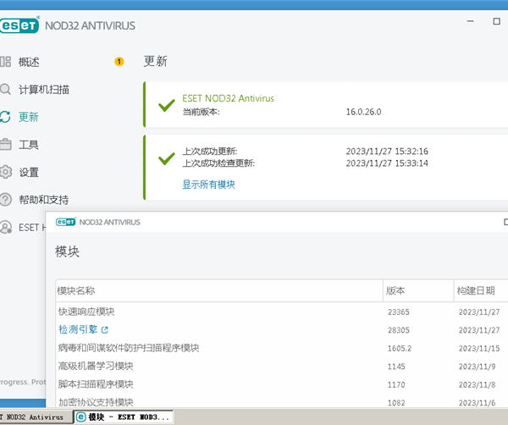Click the ESET account person icon
The image size is (508, 425).
tap(6, 227)
